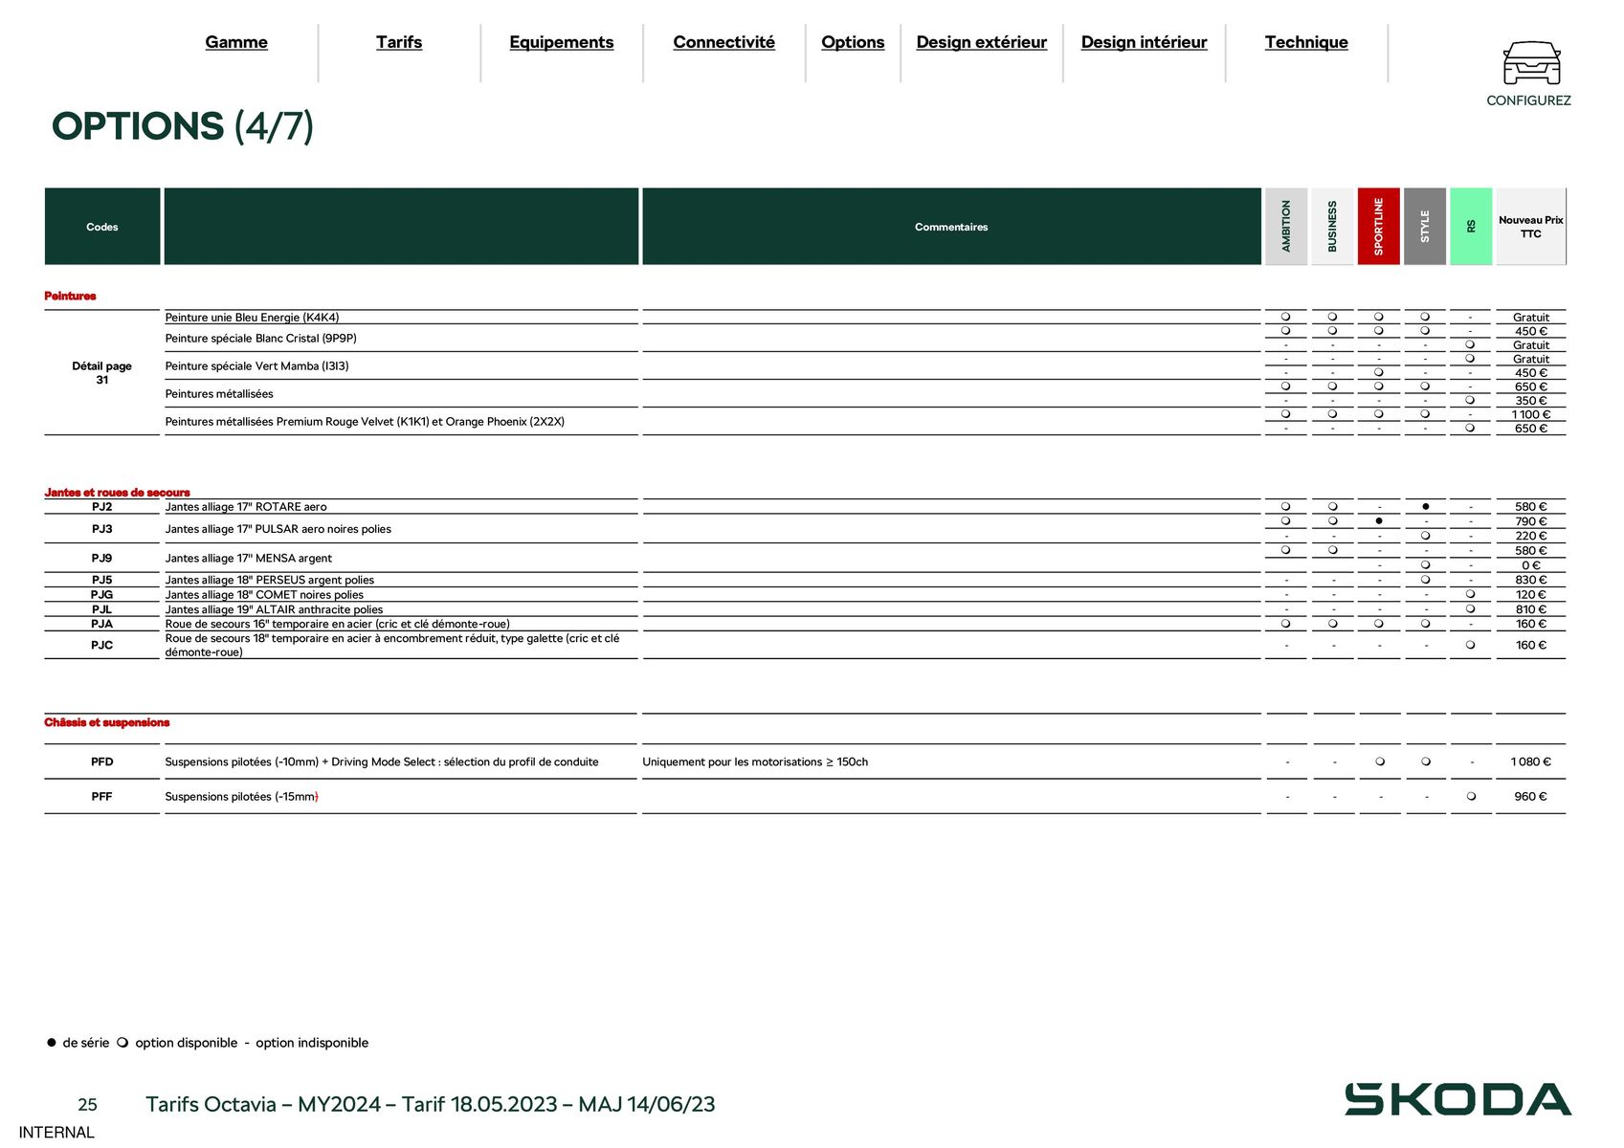Image resolution: width=1624 pixels, height=1148 pixels.
Task: Click RS option circle in PFF row
Action: point(1471,796)
